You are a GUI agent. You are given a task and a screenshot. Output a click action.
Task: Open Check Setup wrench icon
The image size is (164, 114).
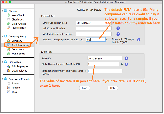point(9,28)
